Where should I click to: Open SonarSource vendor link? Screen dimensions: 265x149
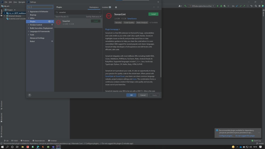coord(132,19)
